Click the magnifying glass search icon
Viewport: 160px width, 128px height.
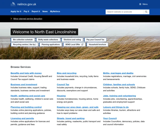[x=146, y=12]
